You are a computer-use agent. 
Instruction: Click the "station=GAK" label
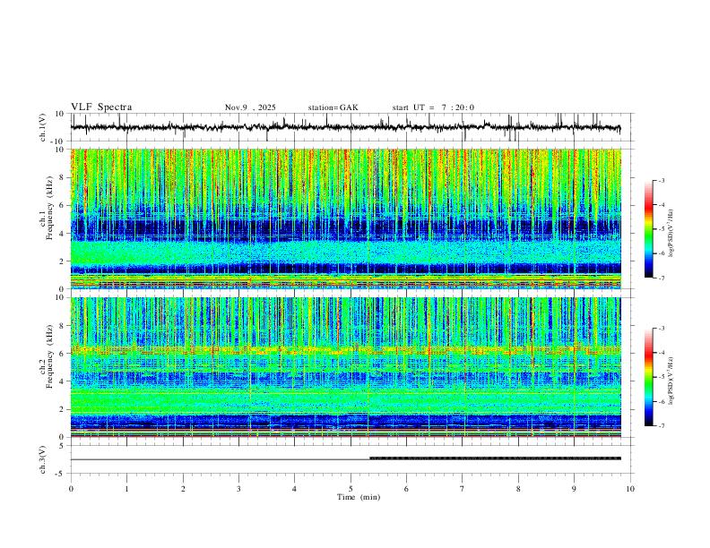pyautogui.click(x=333, y=107)
